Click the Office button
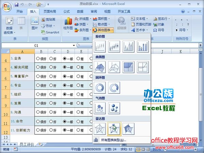This screenshot has height=153, width=204. pyautogui.click(x=7, y=7)
